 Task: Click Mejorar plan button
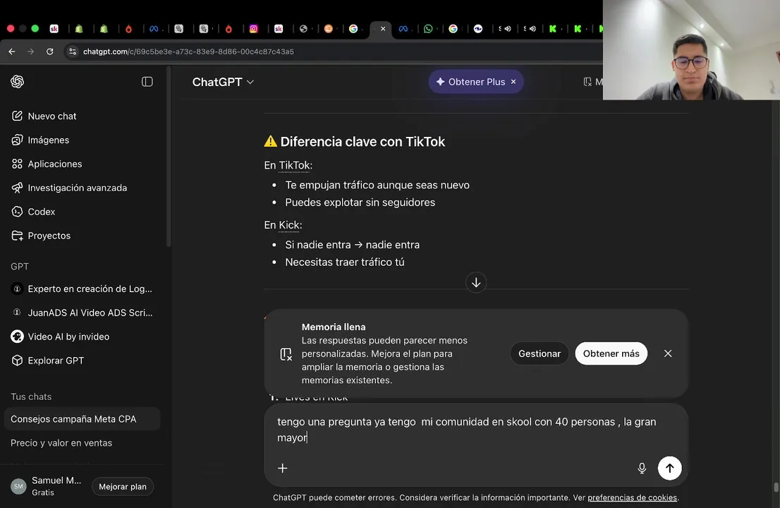tap(123, 487)
